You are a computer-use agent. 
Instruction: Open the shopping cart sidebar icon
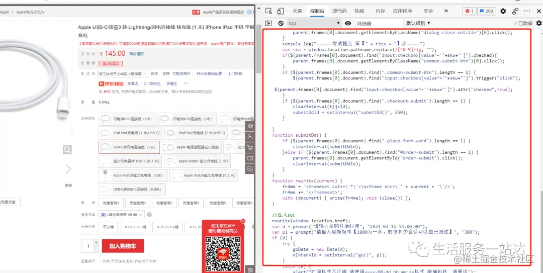[x=250, y=147]
